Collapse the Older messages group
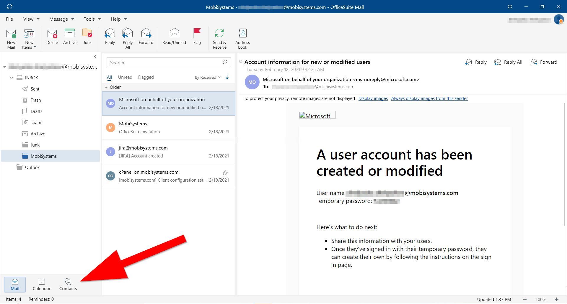Image resolution: width=567 pixels, height=304 pixels. (x=106, y=87)
